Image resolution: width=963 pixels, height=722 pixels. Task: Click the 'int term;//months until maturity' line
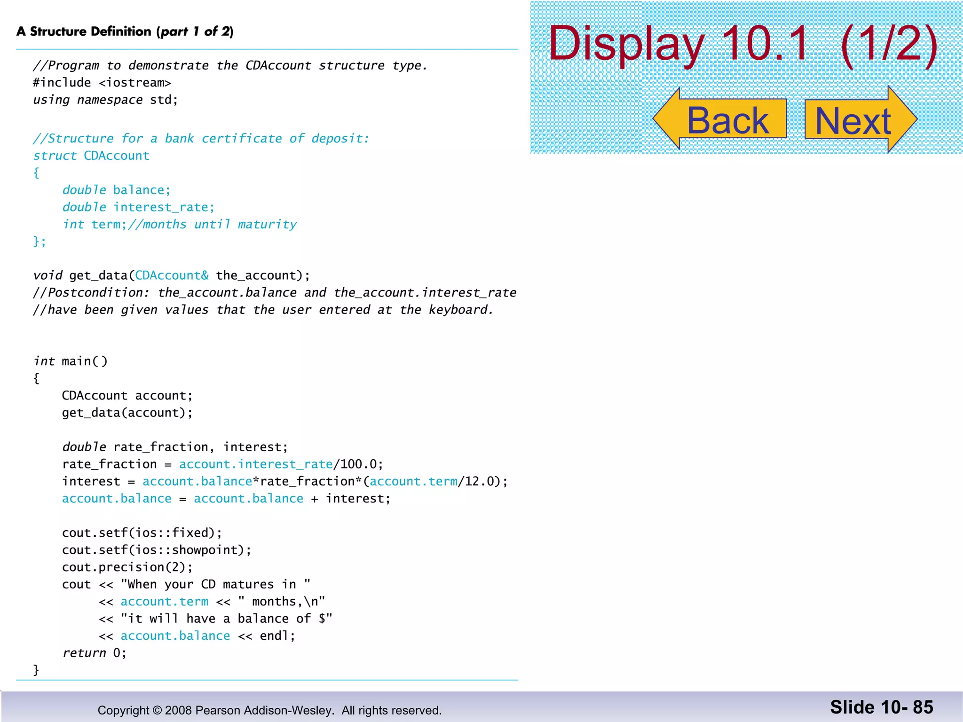coord(180,224)
